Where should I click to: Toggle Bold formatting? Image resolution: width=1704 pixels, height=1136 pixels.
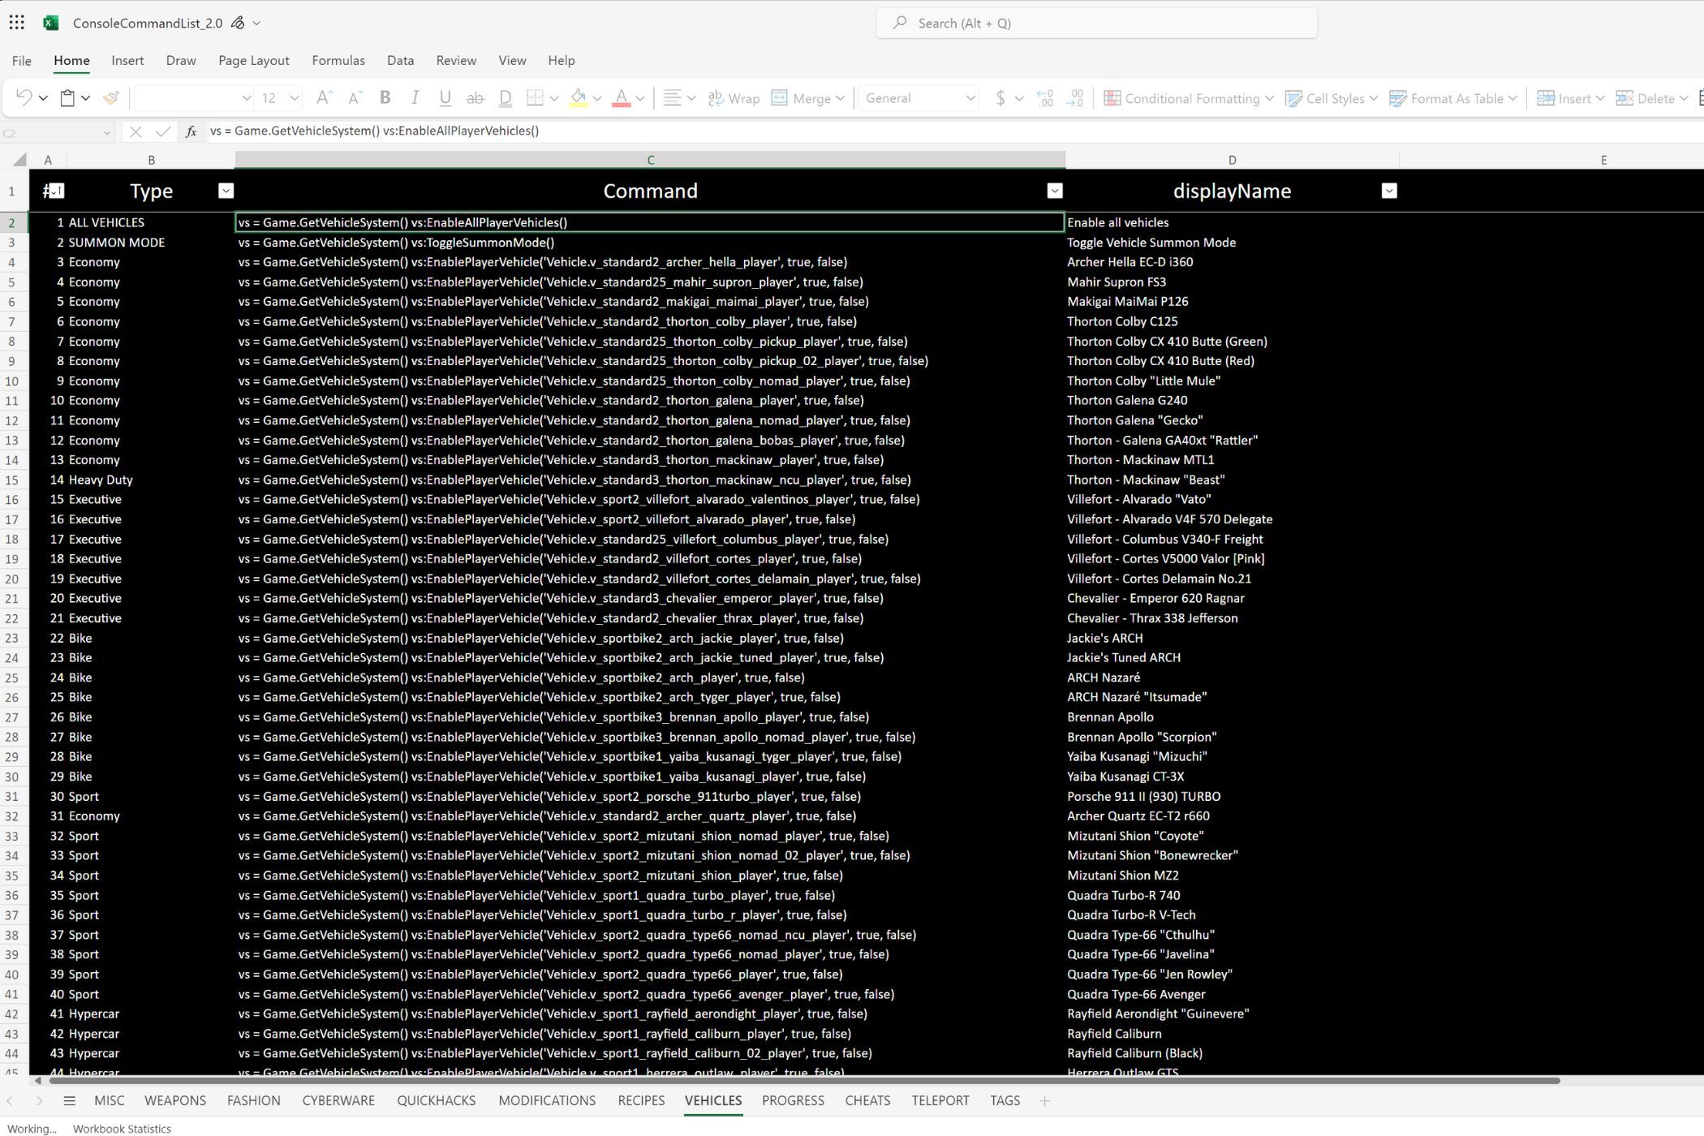(385, 98)
